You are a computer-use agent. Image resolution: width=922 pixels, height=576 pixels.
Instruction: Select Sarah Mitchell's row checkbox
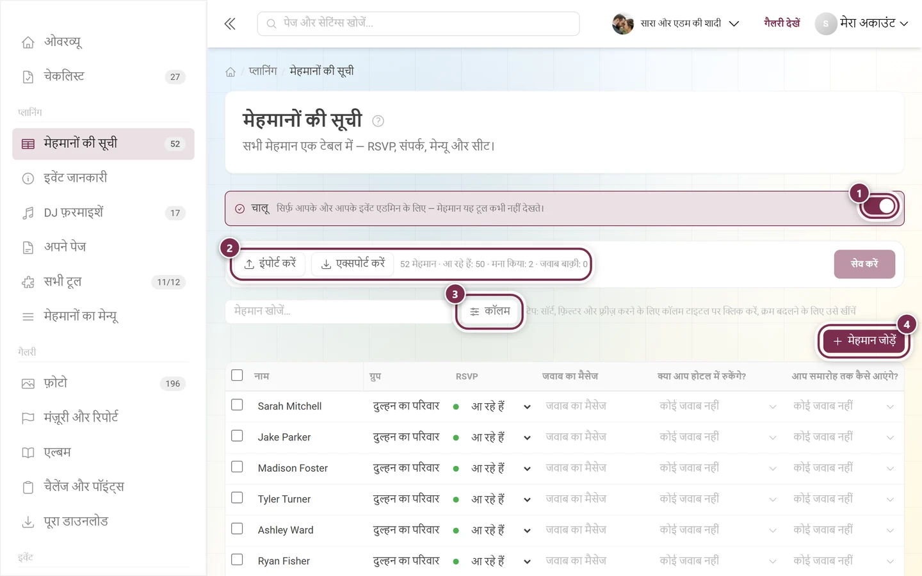tap(237, 405)
